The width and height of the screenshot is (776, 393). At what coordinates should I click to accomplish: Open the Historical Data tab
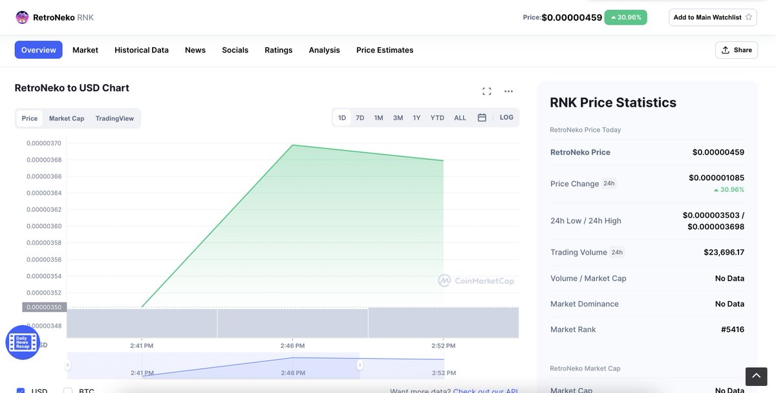click(x=142, y=50)
